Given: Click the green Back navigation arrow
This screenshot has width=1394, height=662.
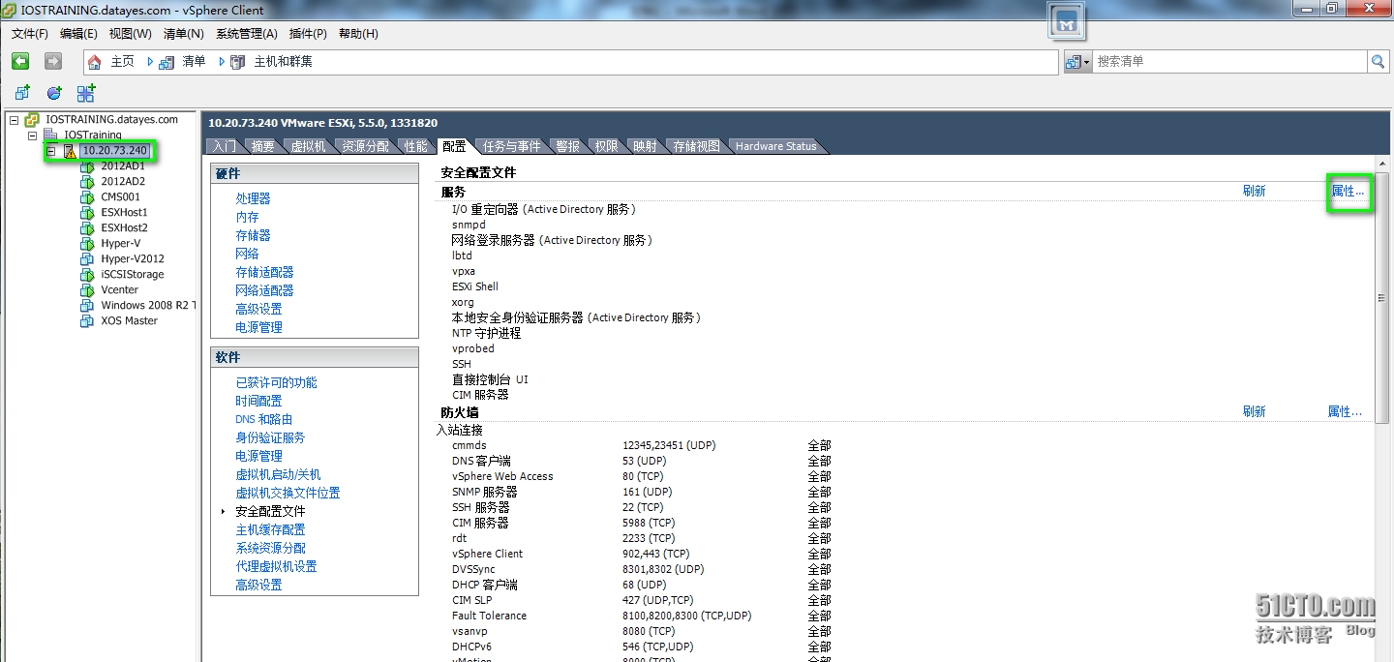Looking at the screenshot, I should [20, 61].
